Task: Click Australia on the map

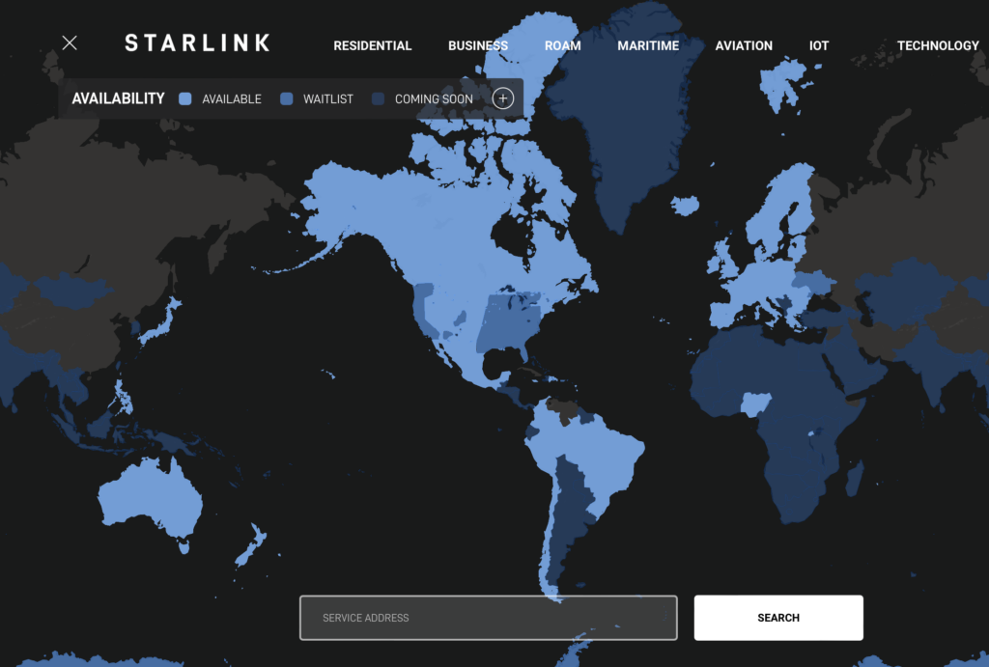Action: coord(152,498)
